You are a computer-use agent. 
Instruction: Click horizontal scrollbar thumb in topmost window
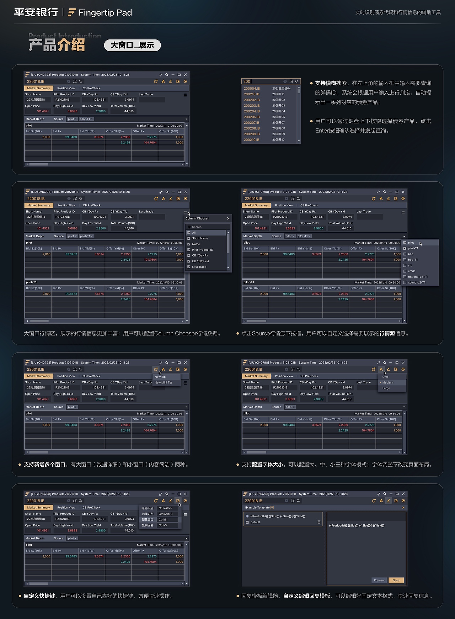click(x=39, y=164)
